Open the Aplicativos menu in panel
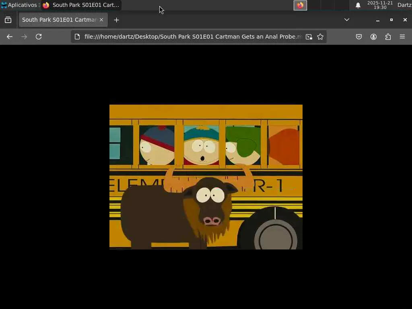Screen dimensions: 412x309 (x=21, y=5)
